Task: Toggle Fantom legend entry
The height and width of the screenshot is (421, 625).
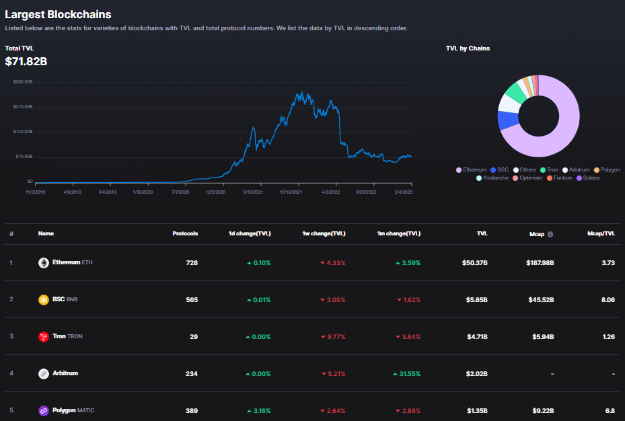Action: [x=559, y=178]
